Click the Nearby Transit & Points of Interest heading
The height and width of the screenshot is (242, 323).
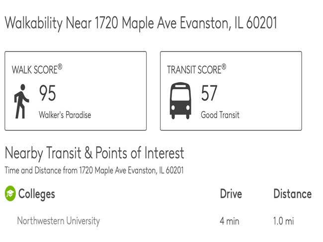[94, 153]
